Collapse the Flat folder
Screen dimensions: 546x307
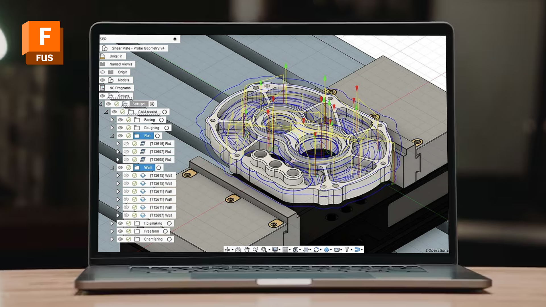point(112,136)
